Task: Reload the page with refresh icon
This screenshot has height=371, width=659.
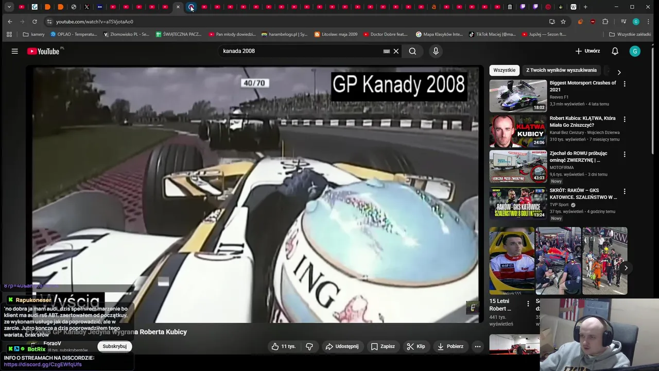Action: (x=34, y=22)
